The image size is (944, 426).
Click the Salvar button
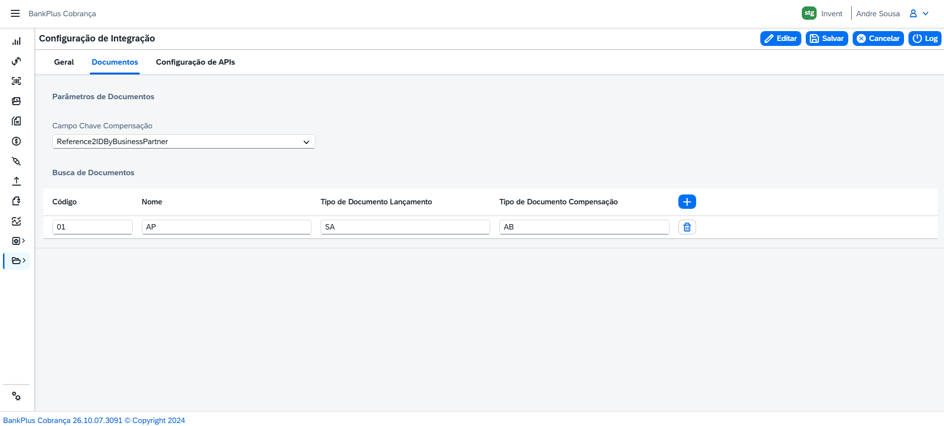[x=827, y=39]
